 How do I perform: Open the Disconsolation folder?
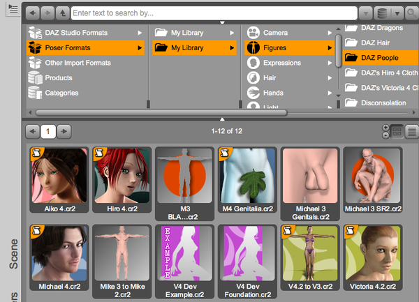[x=381, y=103]
